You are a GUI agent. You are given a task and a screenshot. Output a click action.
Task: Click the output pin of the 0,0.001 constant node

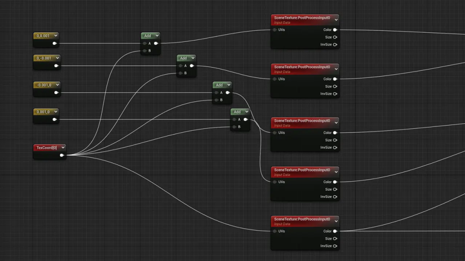click(54, 43)
